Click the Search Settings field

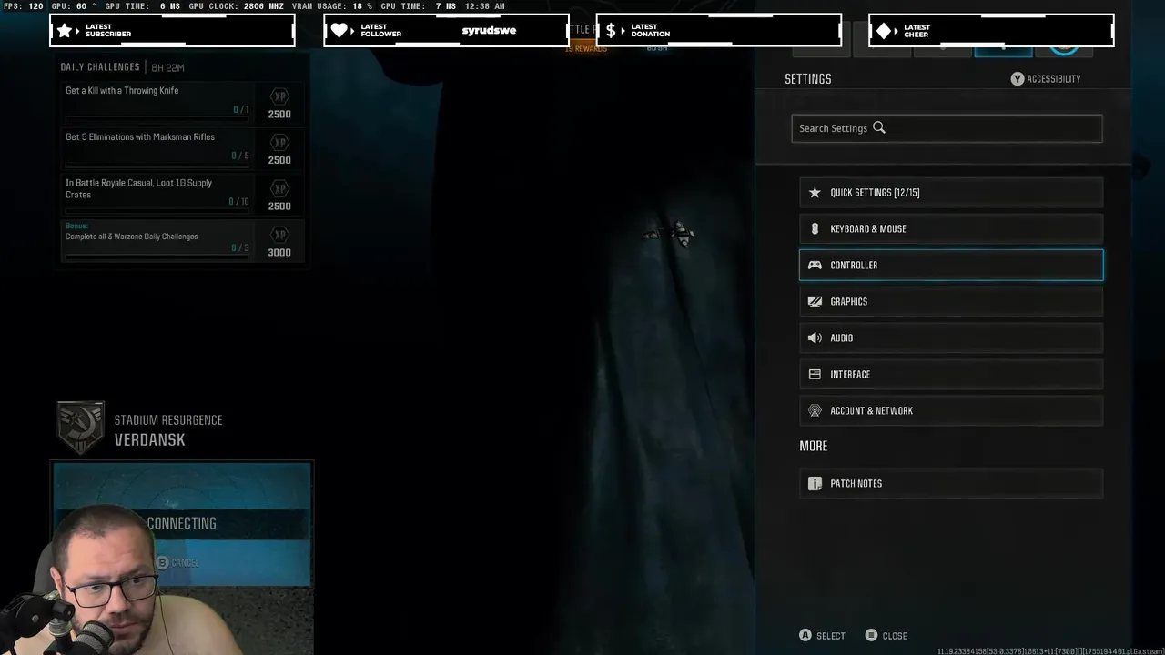[947, 128]
